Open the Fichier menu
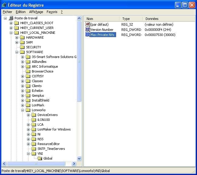Image resolution: width=197 pixels, height=175 pixels. click(7, 12)
